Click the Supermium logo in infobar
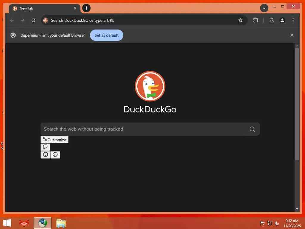Image resolution: width=305 pixels, height=229 pixels. point(13,35)
